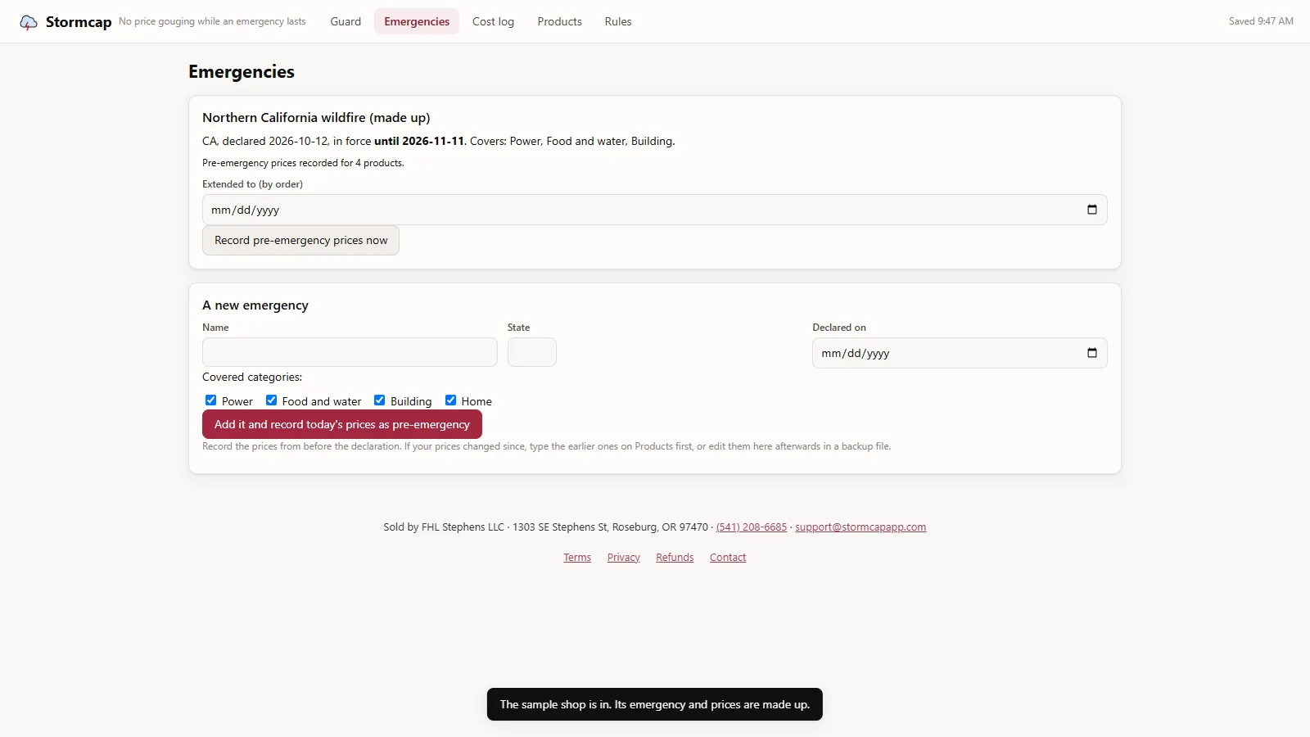This screenshot has height=737, width=1310.
Task: Focus the new emergency Name field
Action: 350,352
